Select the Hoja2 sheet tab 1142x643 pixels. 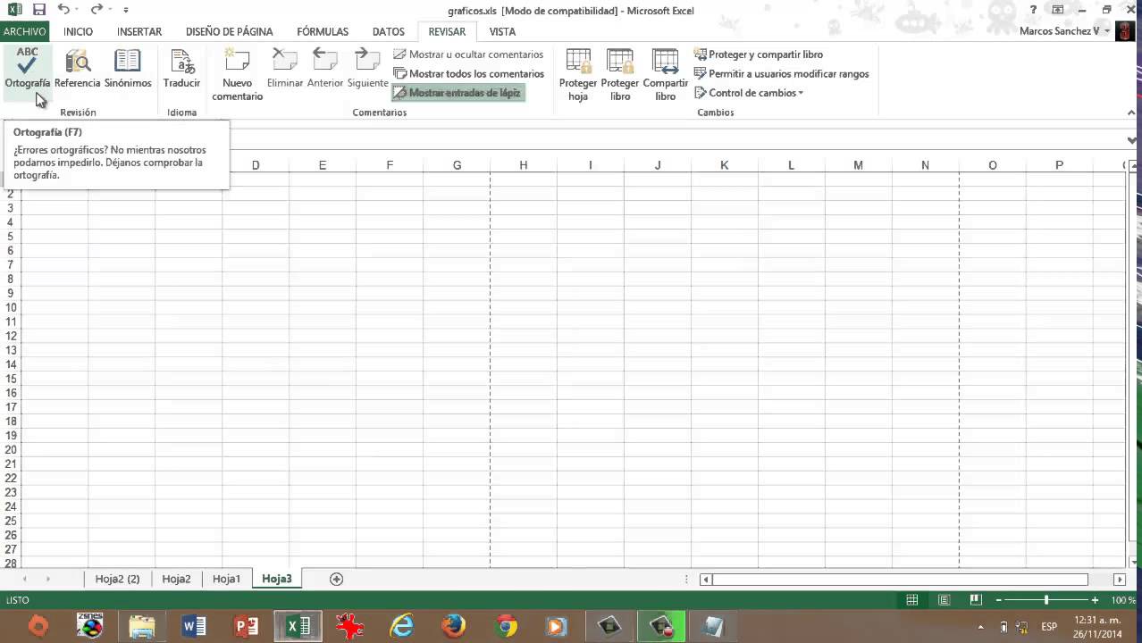[x=176, y=579]
